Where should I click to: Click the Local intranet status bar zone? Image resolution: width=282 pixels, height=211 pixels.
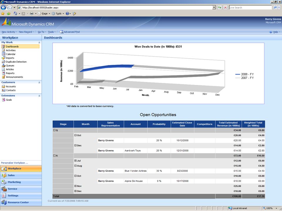(238, 208)
